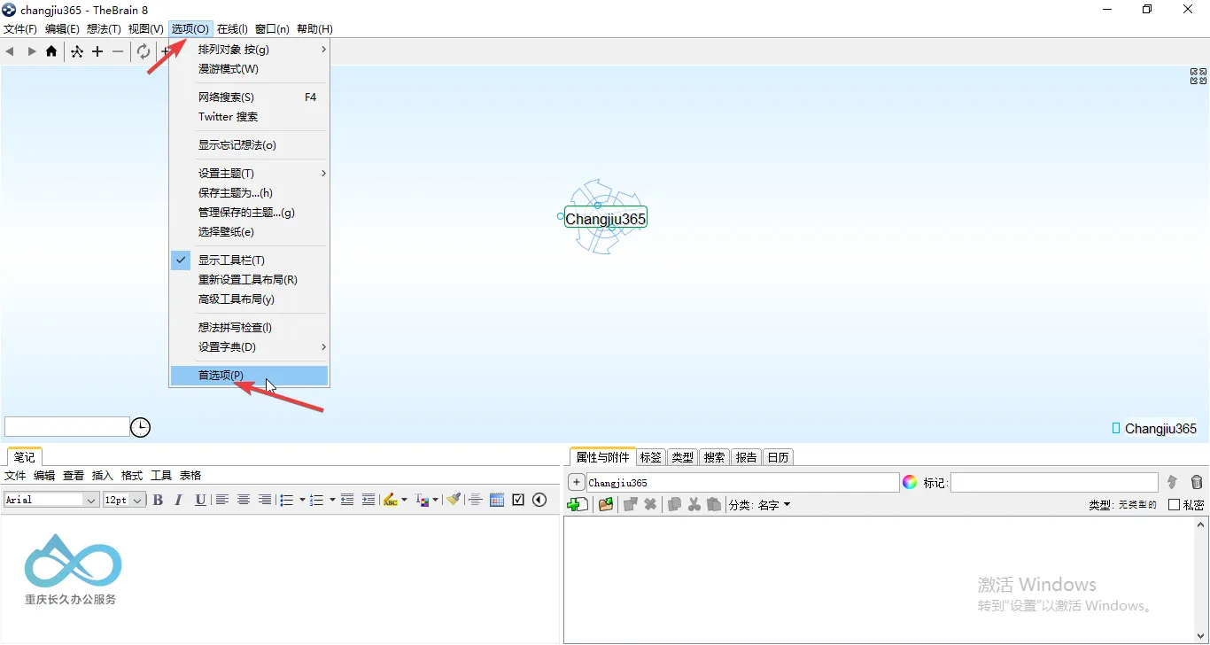Increase indent in notes
This screenshot has height=645, width=1210.
(x=368, y=500)
